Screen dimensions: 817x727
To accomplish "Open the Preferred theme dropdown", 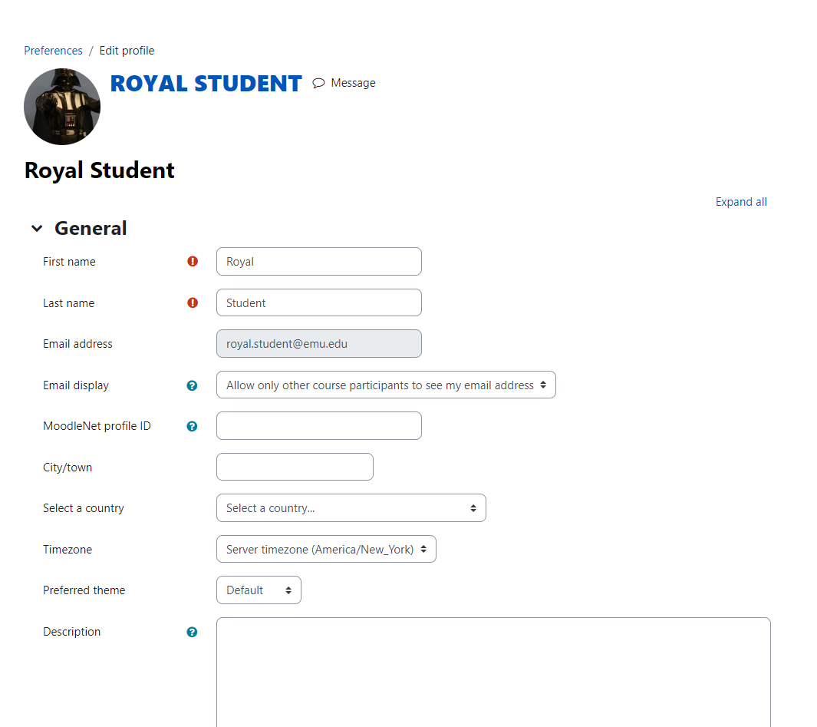I will click(x=259, y=590).
